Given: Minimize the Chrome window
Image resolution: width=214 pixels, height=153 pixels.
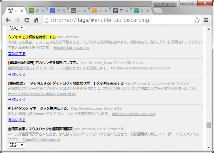Looking at the screenshot, I should coord(184,4).
